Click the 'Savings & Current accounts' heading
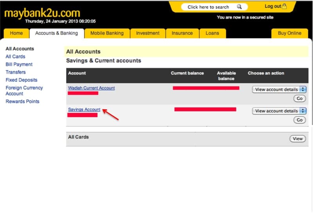The height and width of the screenshot is (214, 313). [104, 61]
